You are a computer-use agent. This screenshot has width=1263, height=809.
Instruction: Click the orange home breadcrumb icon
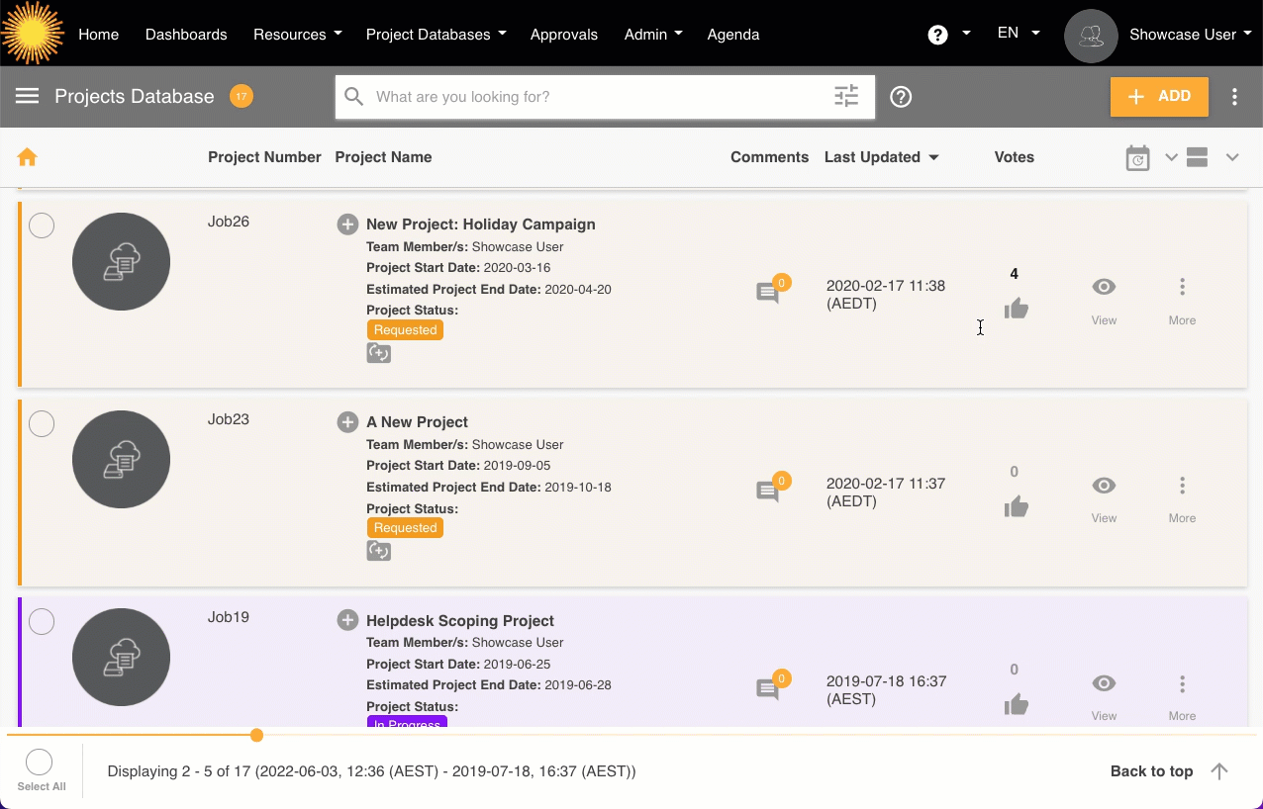coord(27,157)
